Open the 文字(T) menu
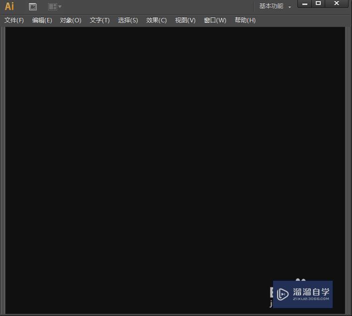352x316 pixels. (100, 20)
